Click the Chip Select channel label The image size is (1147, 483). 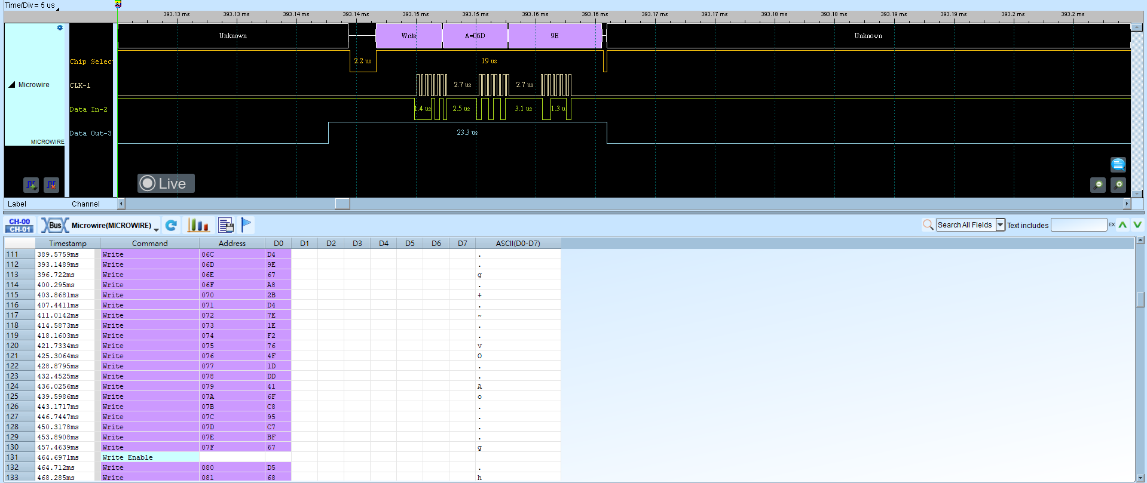(x=91, y=61)
